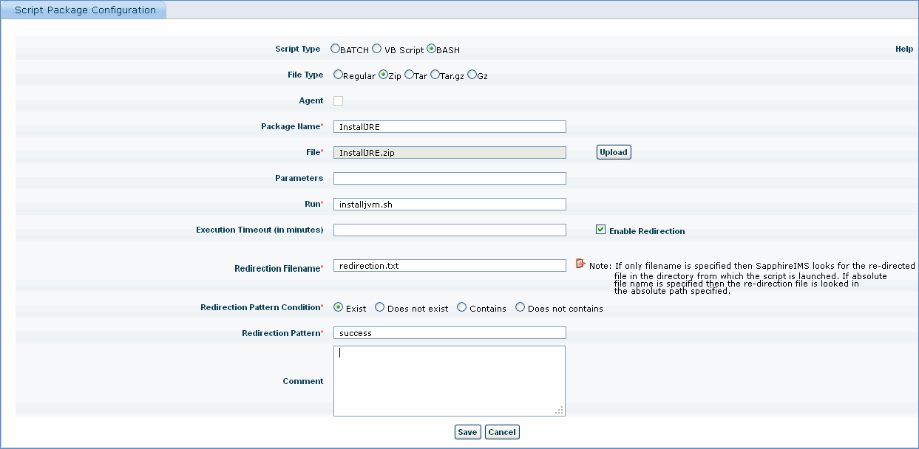Select VB Script radio option
This screenshot has height=449, width=919.
point(377,49)
